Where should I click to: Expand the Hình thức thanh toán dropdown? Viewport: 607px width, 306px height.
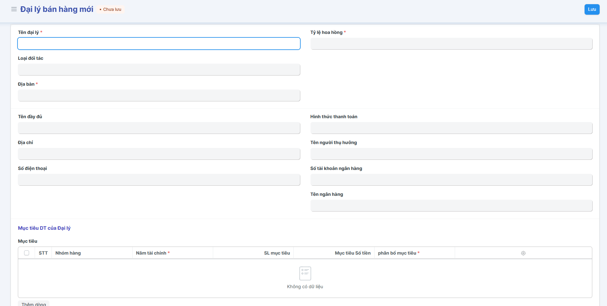pyautogui.click(x=451, y=128)
